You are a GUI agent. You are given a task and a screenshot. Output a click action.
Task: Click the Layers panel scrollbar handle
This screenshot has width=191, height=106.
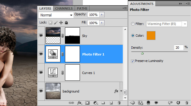coord(125,92)
